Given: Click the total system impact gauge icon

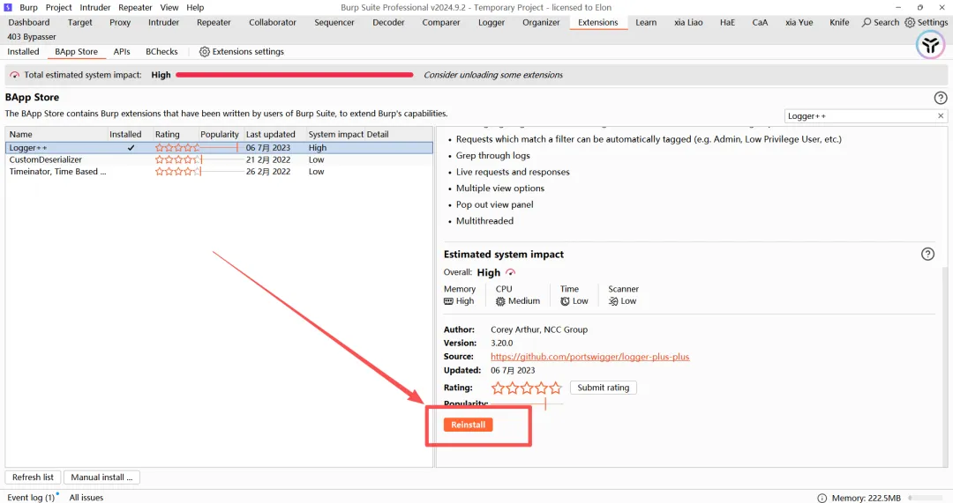Looking at the screenshot, I should [15, 75].
